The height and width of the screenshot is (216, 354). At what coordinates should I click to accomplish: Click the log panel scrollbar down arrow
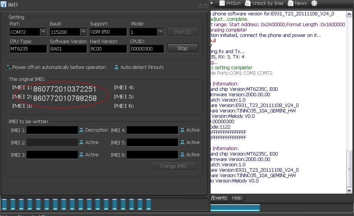coord(349,190)
